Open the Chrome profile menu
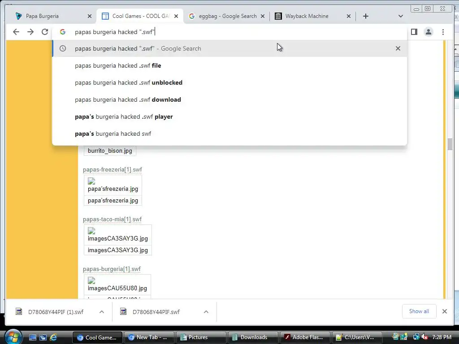Viewport: 459px width, 344px height. tap(428, 32)
